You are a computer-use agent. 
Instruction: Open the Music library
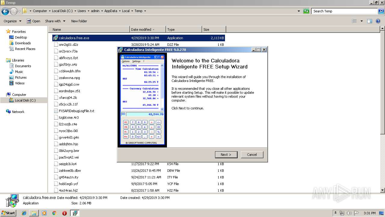19,72
